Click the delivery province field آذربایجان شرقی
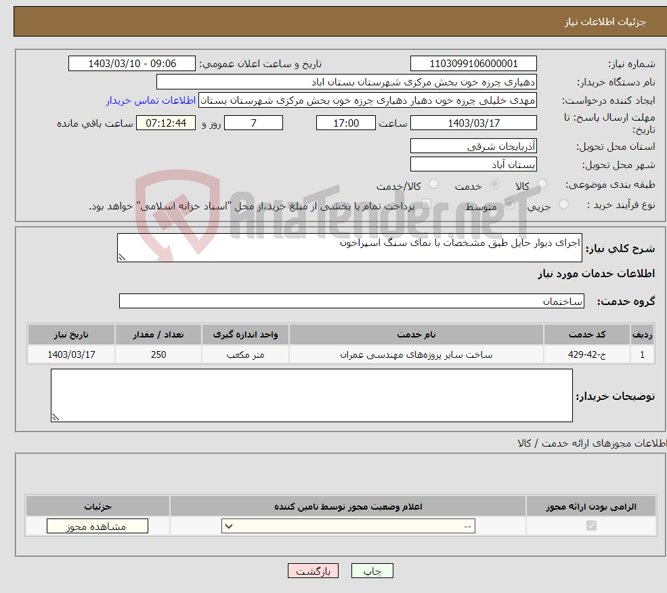The height and width of the screenshot is (593, 667). (x=473, y=146)
